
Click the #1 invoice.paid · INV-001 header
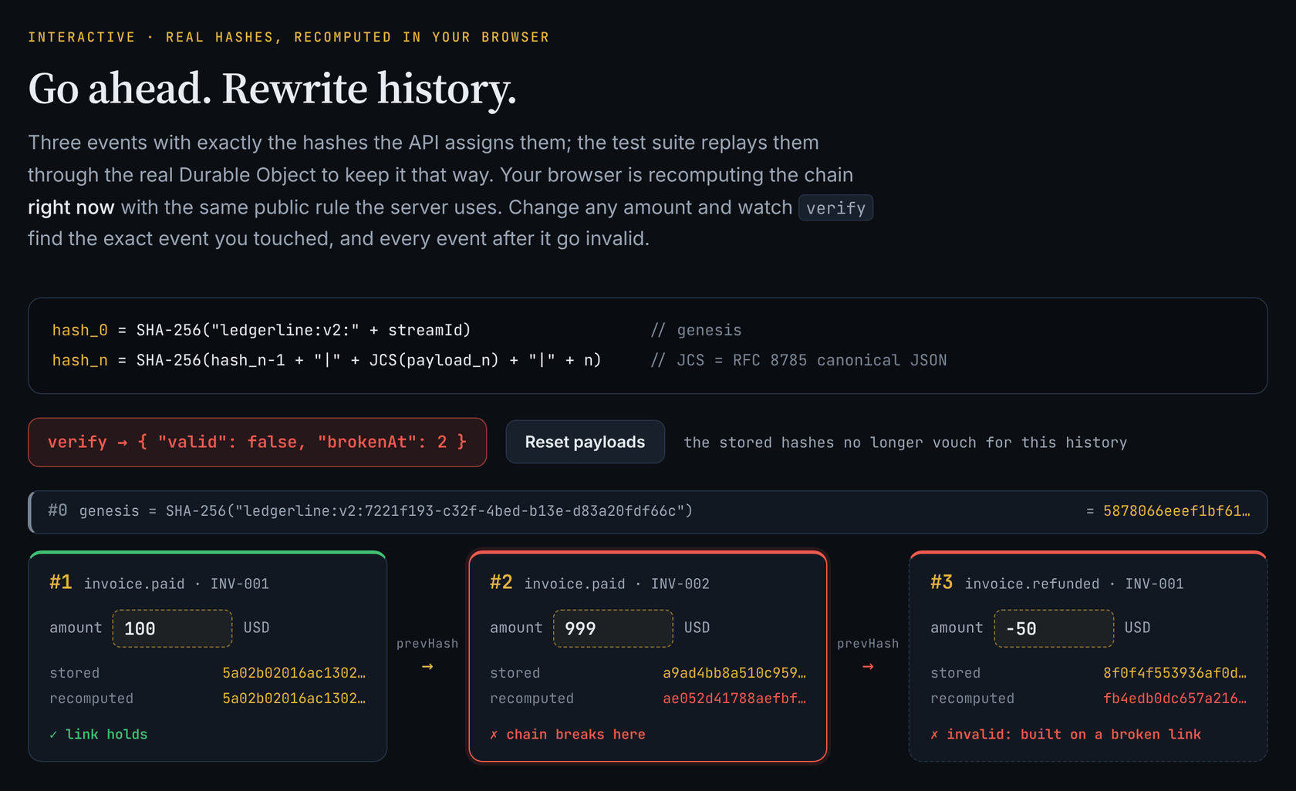(159, 583)
